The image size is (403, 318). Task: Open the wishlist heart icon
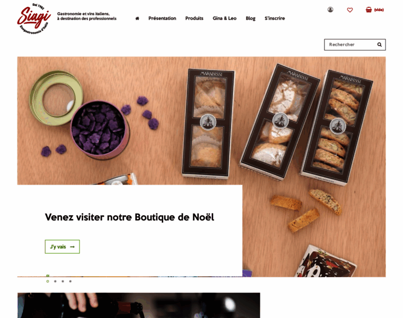(350, 10)
